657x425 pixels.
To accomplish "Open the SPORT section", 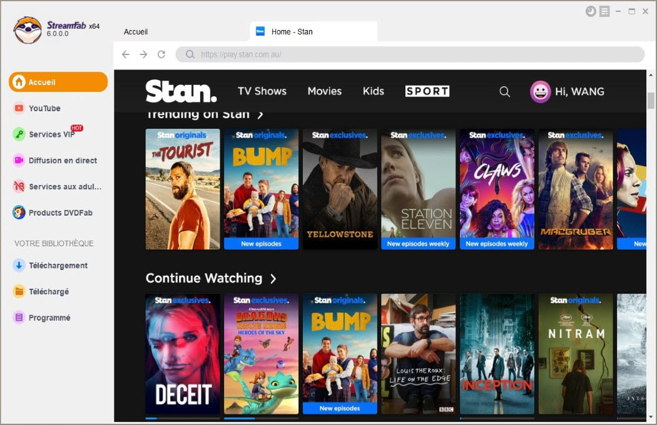I will point(427,91).
